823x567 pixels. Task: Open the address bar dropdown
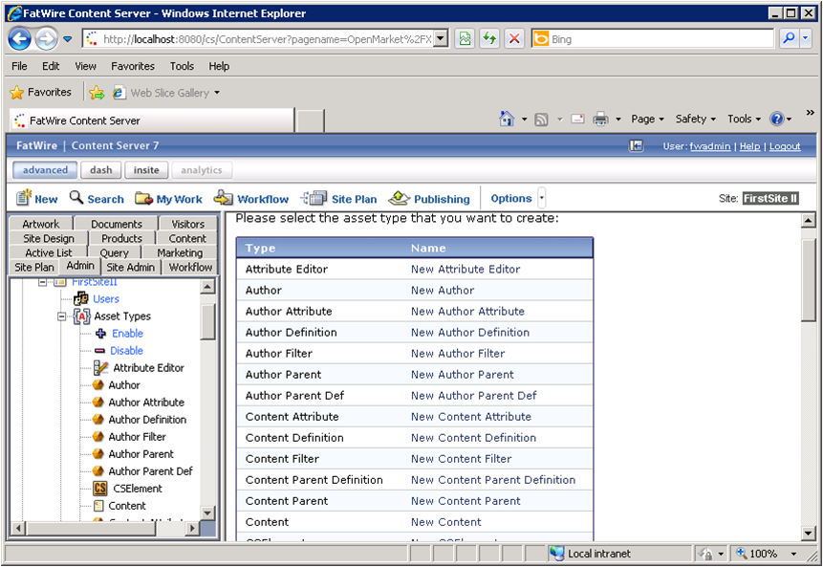(441, 38)
